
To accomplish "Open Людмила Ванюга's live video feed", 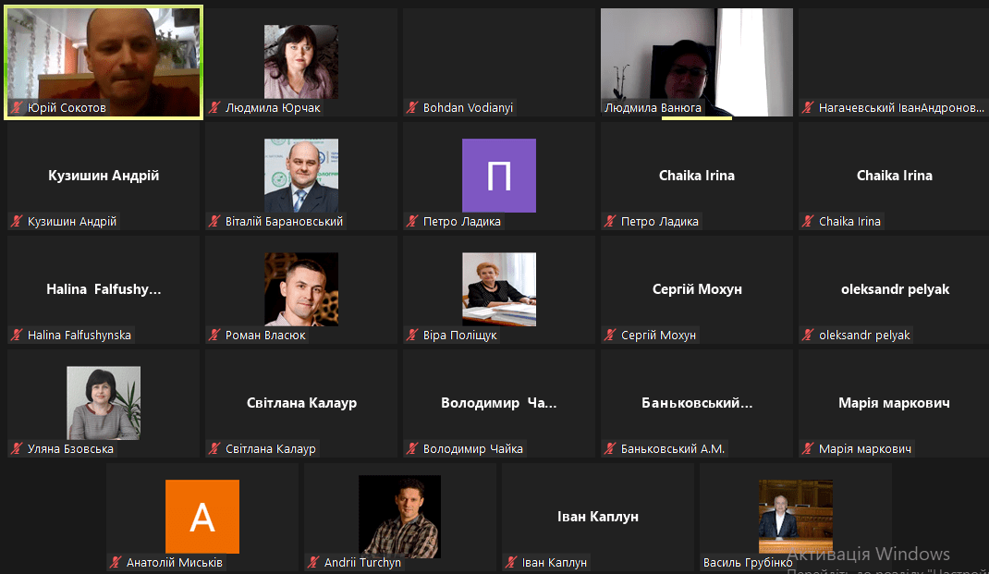I will click(696, 55).
